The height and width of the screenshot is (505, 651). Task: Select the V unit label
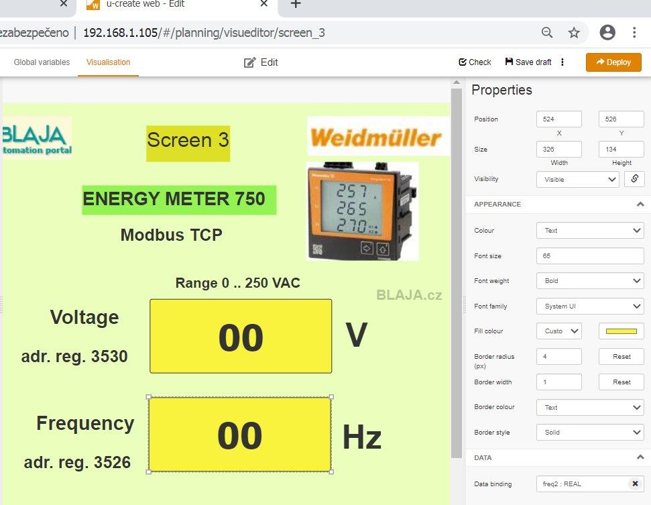[356, 335]
